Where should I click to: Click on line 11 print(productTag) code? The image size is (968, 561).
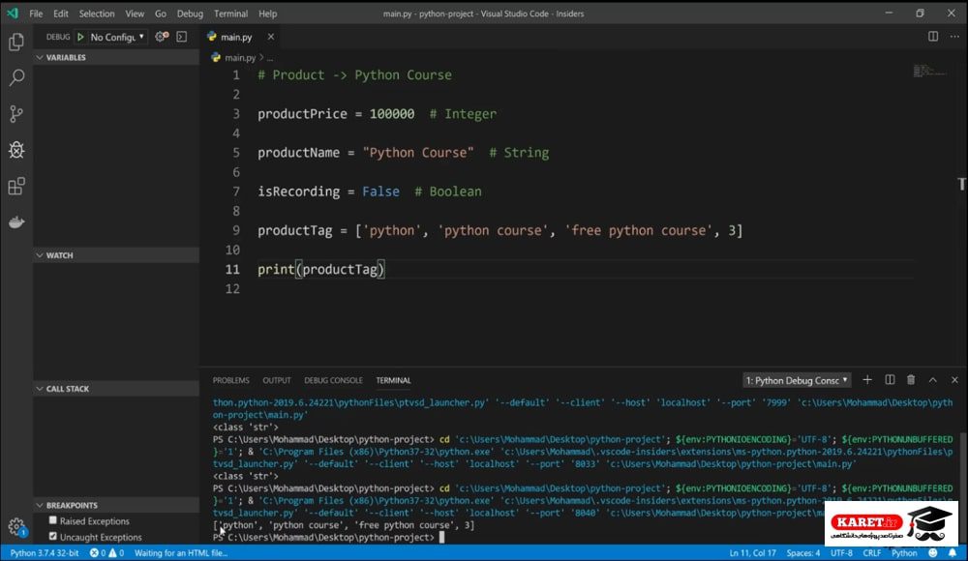[321, 269]
